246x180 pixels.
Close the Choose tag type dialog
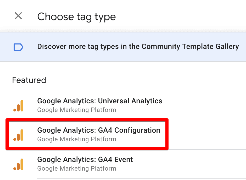coord(18,16)
